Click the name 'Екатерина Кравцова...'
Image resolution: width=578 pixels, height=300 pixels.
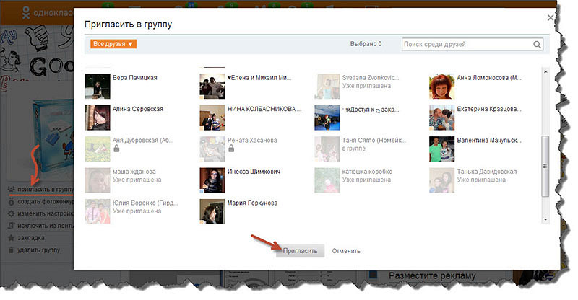(x=489, y=109)
